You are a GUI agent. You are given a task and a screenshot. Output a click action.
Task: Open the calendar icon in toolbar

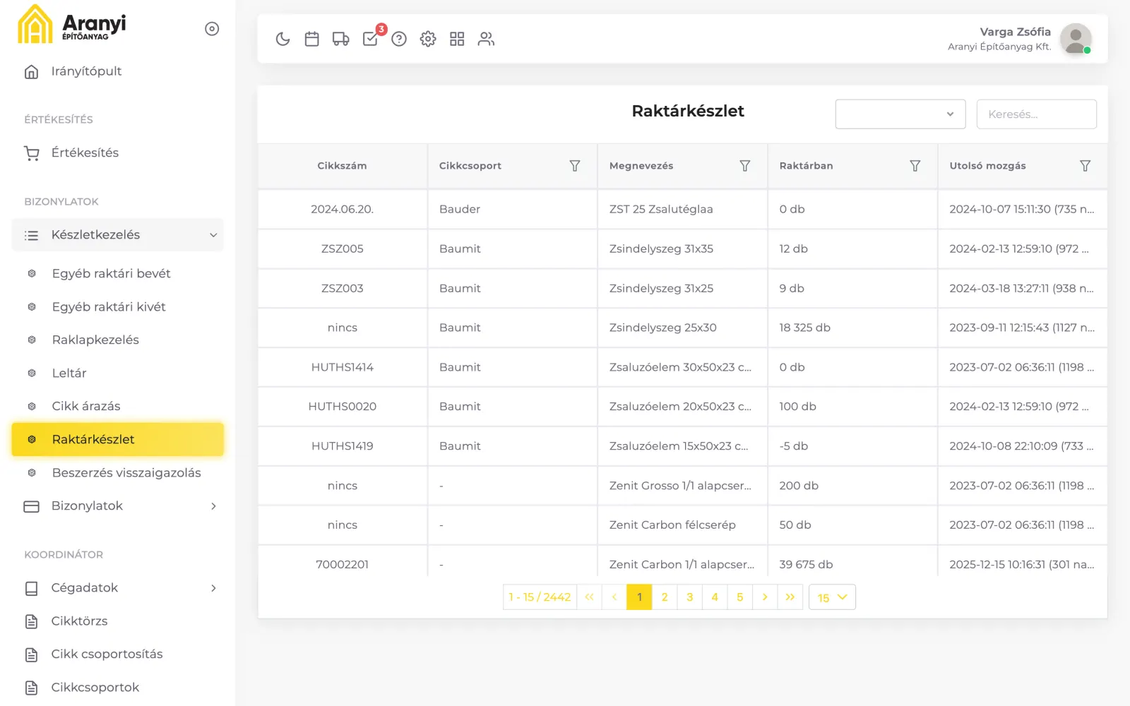(311, 39)
